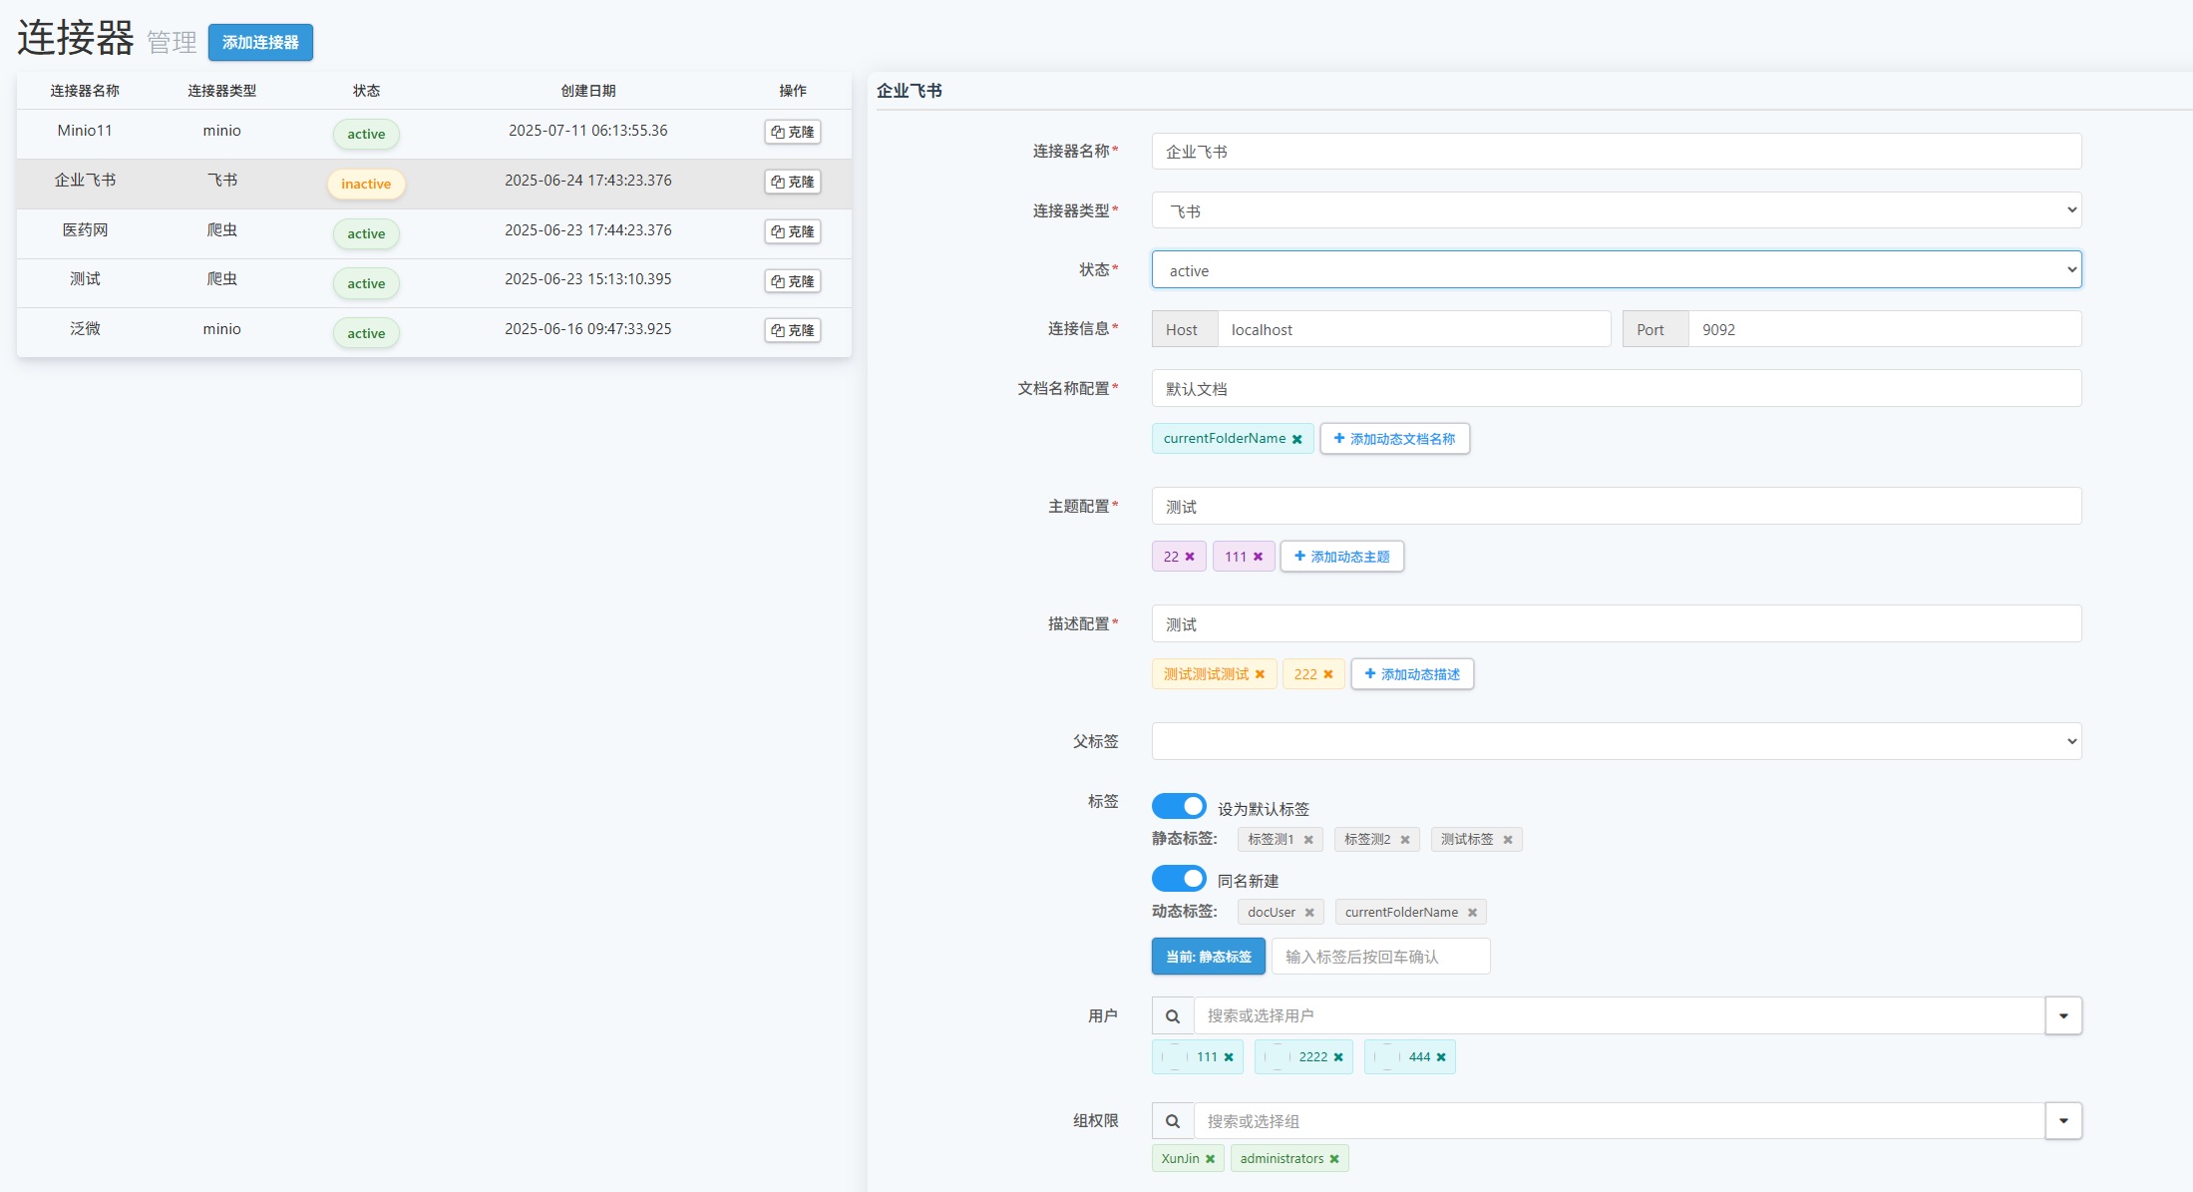The height and width of the screenshot is (1192, 2193).
Task: Delete the docUser dynamic tag
Action: (x=1309, y=913)
